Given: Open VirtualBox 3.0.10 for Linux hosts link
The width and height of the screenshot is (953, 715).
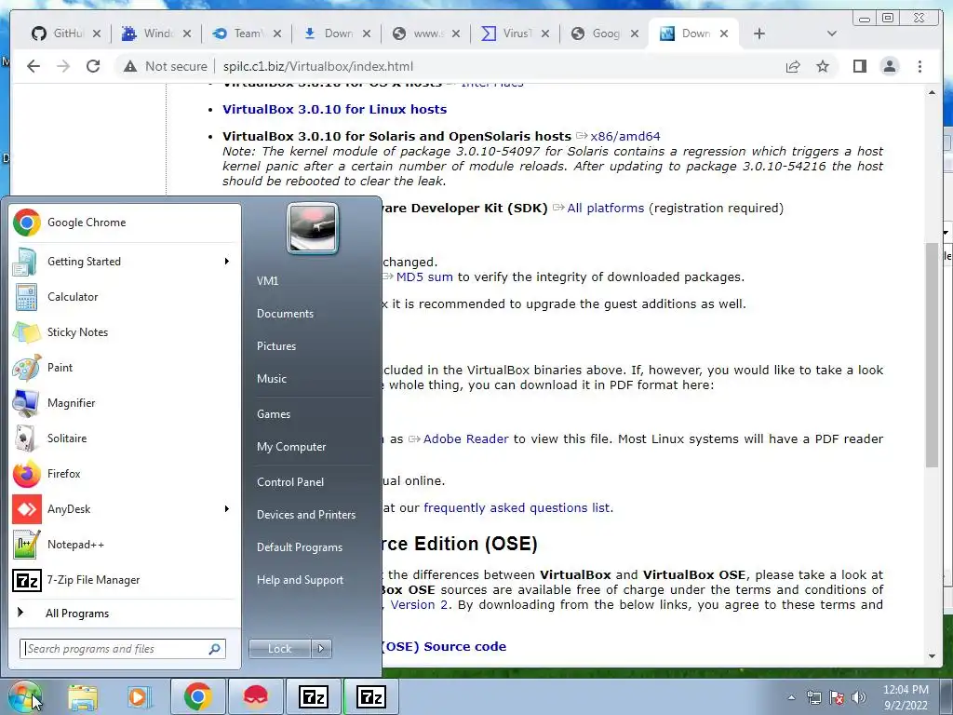Looking at the screenshot, I should pos(334,110).
